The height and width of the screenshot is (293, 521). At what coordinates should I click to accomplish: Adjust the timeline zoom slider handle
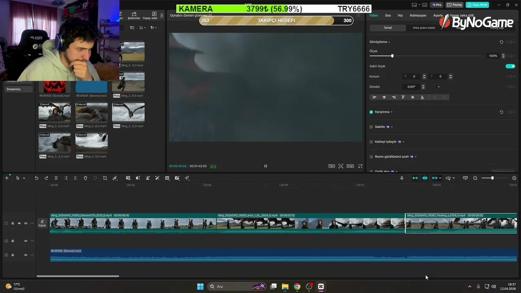tap(492, 178)
